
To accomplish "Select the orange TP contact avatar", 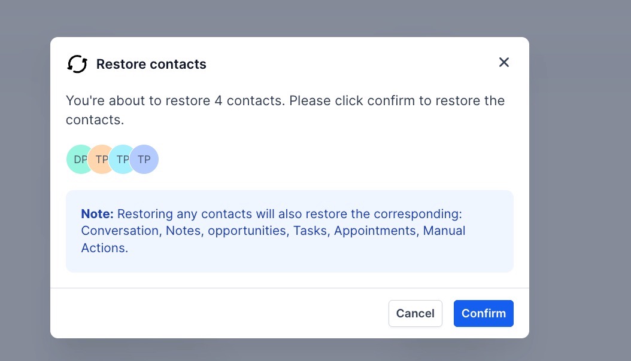I will [x=99, y=160].
